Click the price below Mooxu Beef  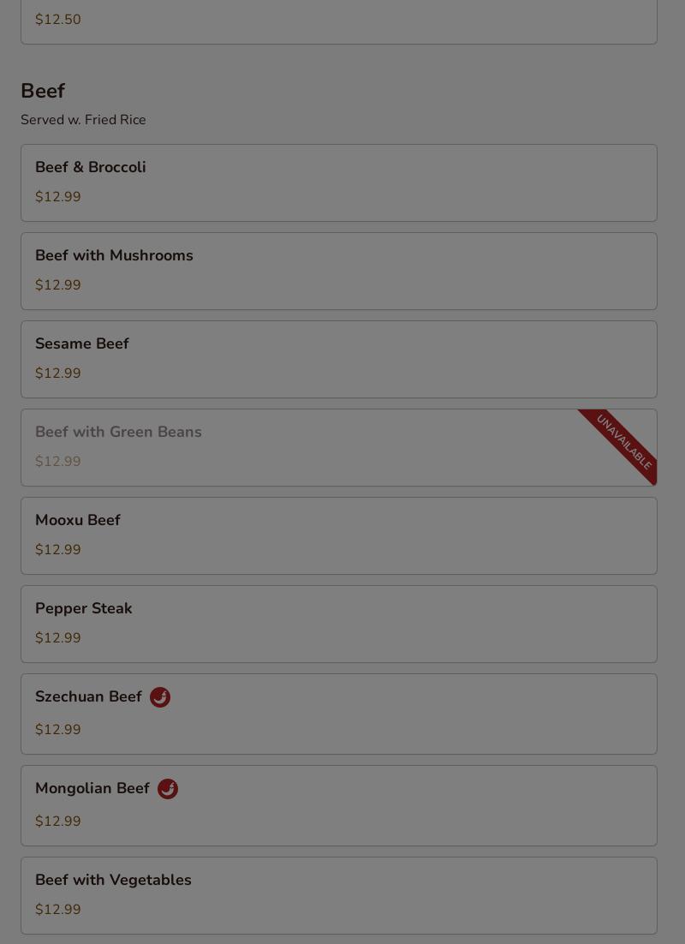click(58, 550)
